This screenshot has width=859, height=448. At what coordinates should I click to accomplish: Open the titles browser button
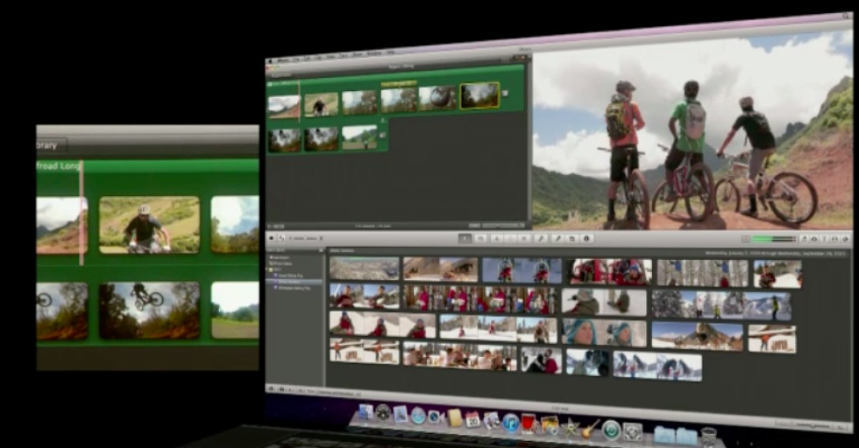pos(824,239)
